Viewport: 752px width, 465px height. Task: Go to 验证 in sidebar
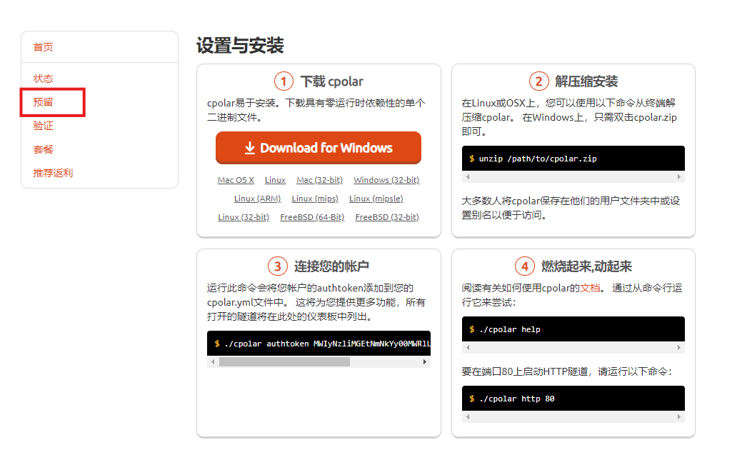click(43, 126)
